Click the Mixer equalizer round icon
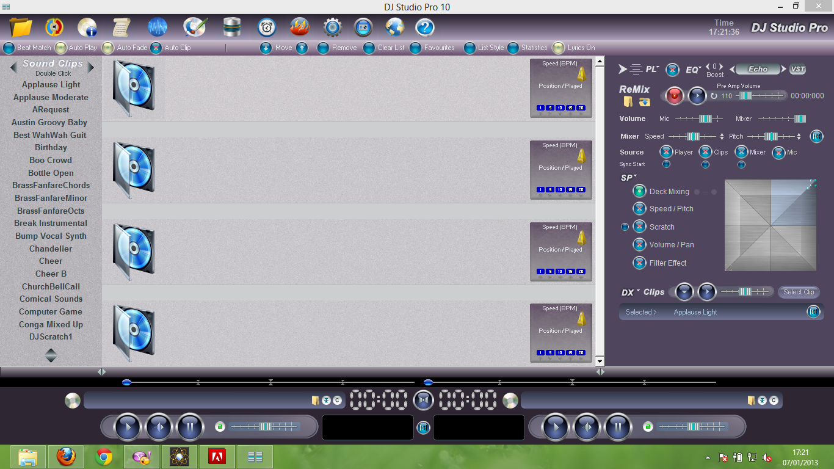Image resolution: width=834 pixels, height=469 pixels. (x=816, y=136)
